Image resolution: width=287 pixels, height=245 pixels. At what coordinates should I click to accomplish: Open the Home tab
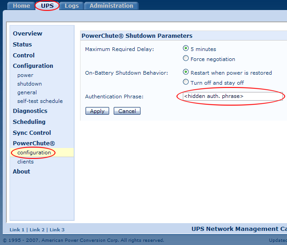21,5
